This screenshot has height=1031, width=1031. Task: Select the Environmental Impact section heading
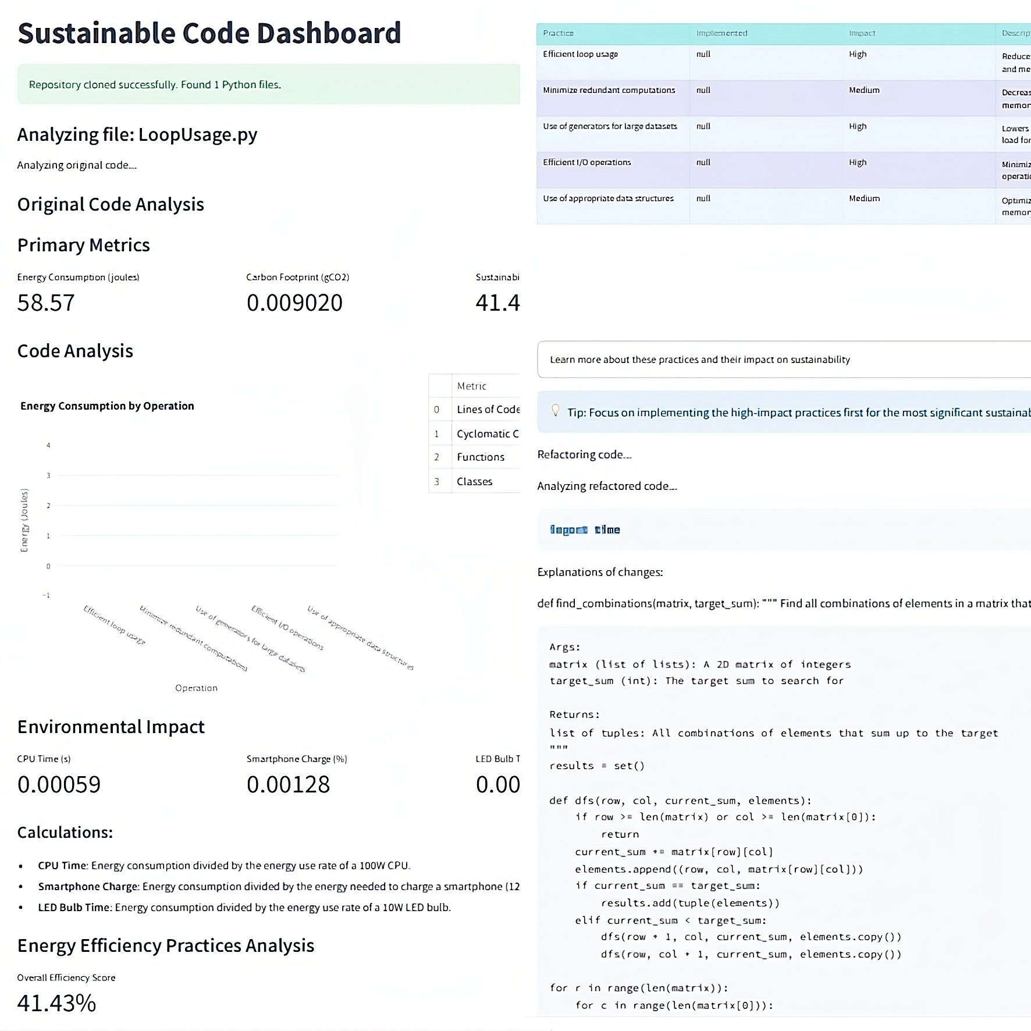(x=111, y=726)
